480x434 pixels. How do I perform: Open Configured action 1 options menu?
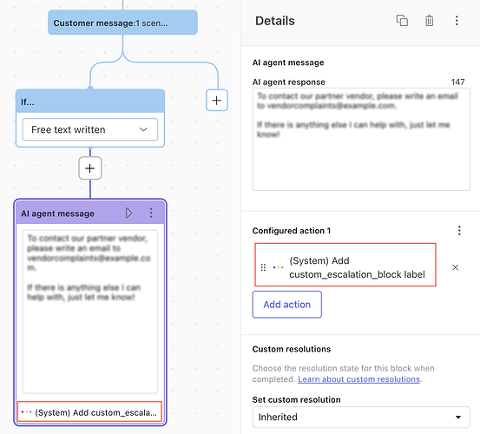(459, 231)
